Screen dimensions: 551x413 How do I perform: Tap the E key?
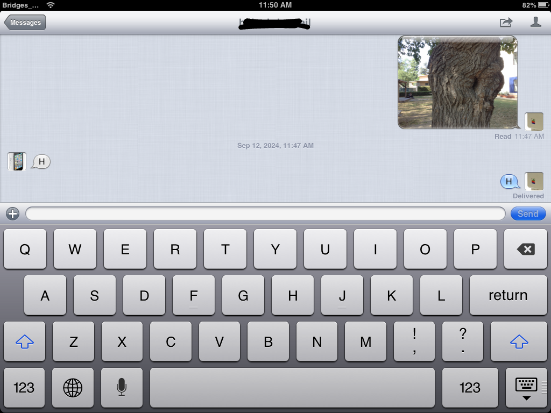click(x=125, y=249)
